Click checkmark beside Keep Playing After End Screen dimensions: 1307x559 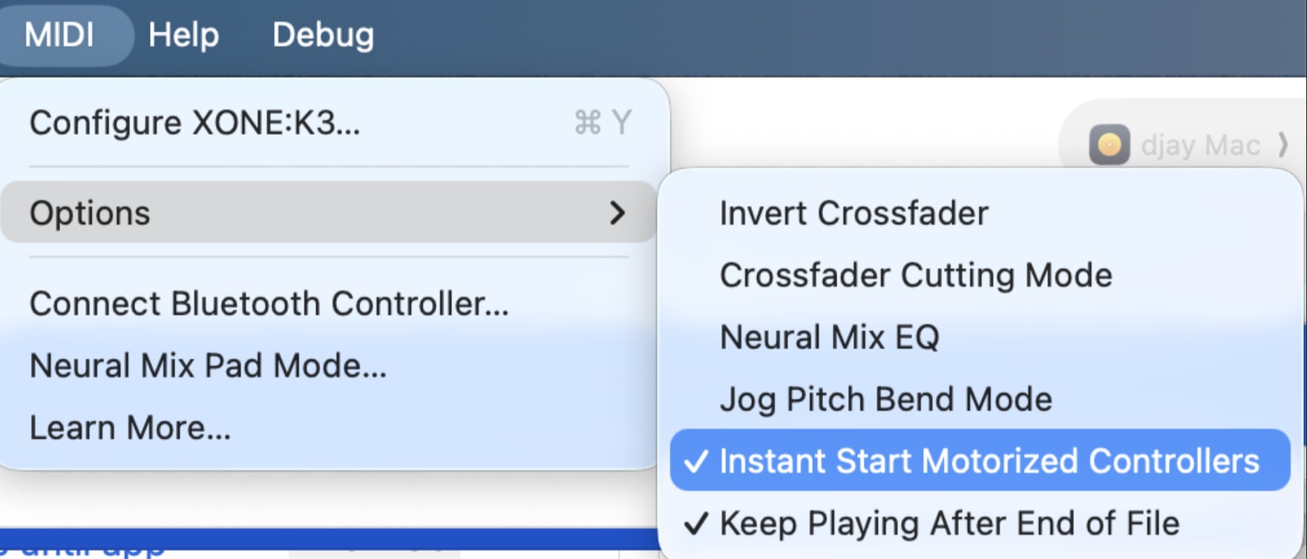point(695,524)
